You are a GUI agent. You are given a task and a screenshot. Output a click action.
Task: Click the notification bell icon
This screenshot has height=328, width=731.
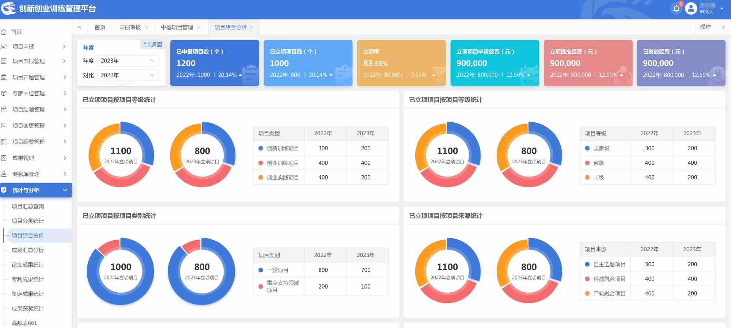pyautogui.click(x=676, y=8)
